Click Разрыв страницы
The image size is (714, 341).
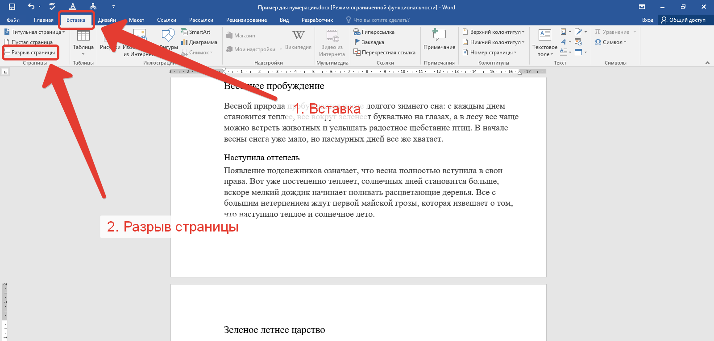point(30,53)
